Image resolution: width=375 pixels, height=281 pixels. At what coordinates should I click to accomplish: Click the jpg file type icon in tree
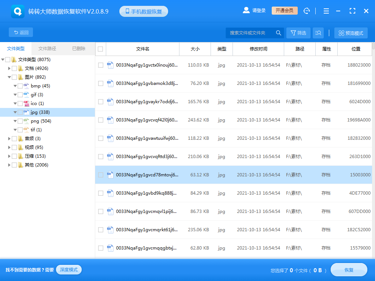[26, 112]
